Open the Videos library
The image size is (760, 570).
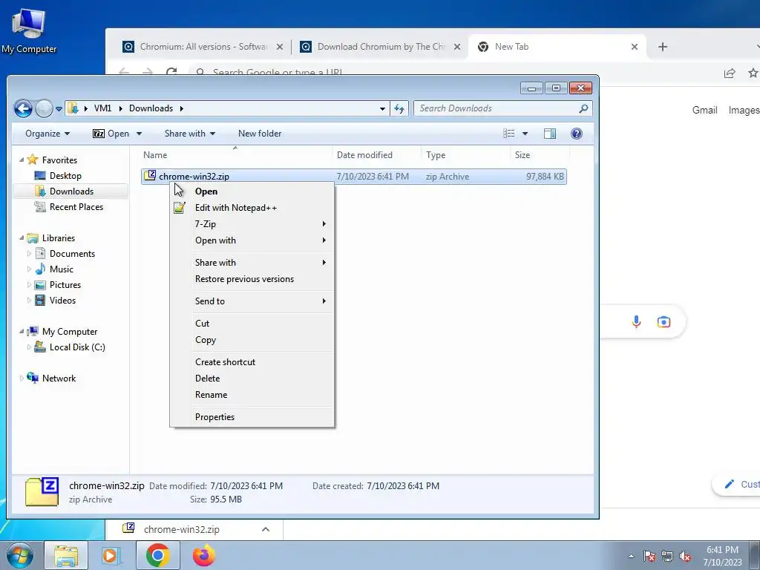tap(62, 301)
